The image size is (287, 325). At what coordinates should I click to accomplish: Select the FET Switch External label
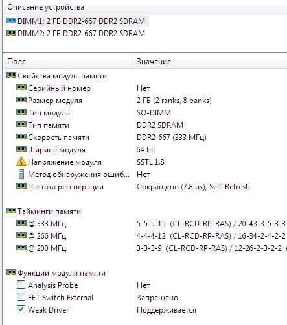(x=60, y=298)
